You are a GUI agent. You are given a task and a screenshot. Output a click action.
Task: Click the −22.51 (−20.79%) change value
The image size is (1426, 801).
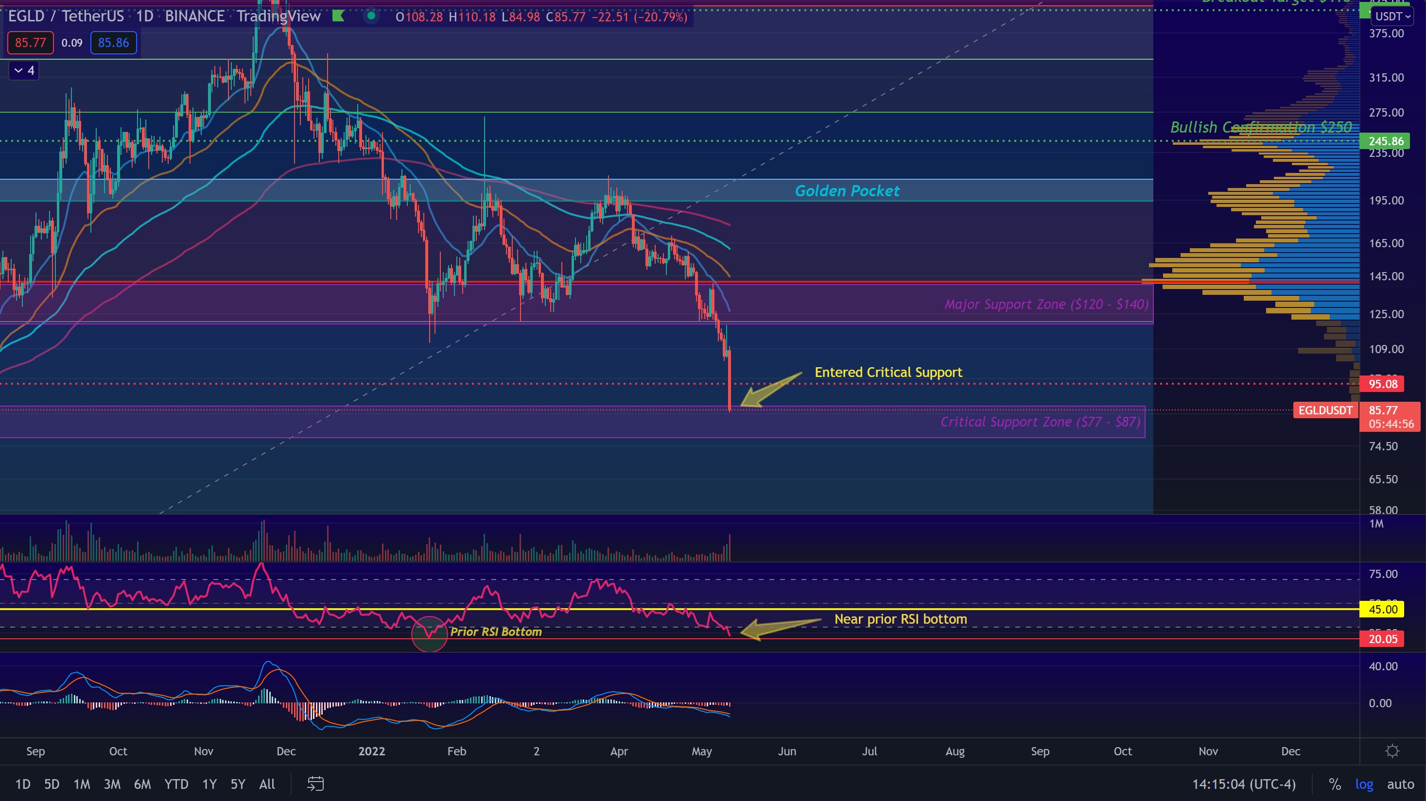coord(640,17)
